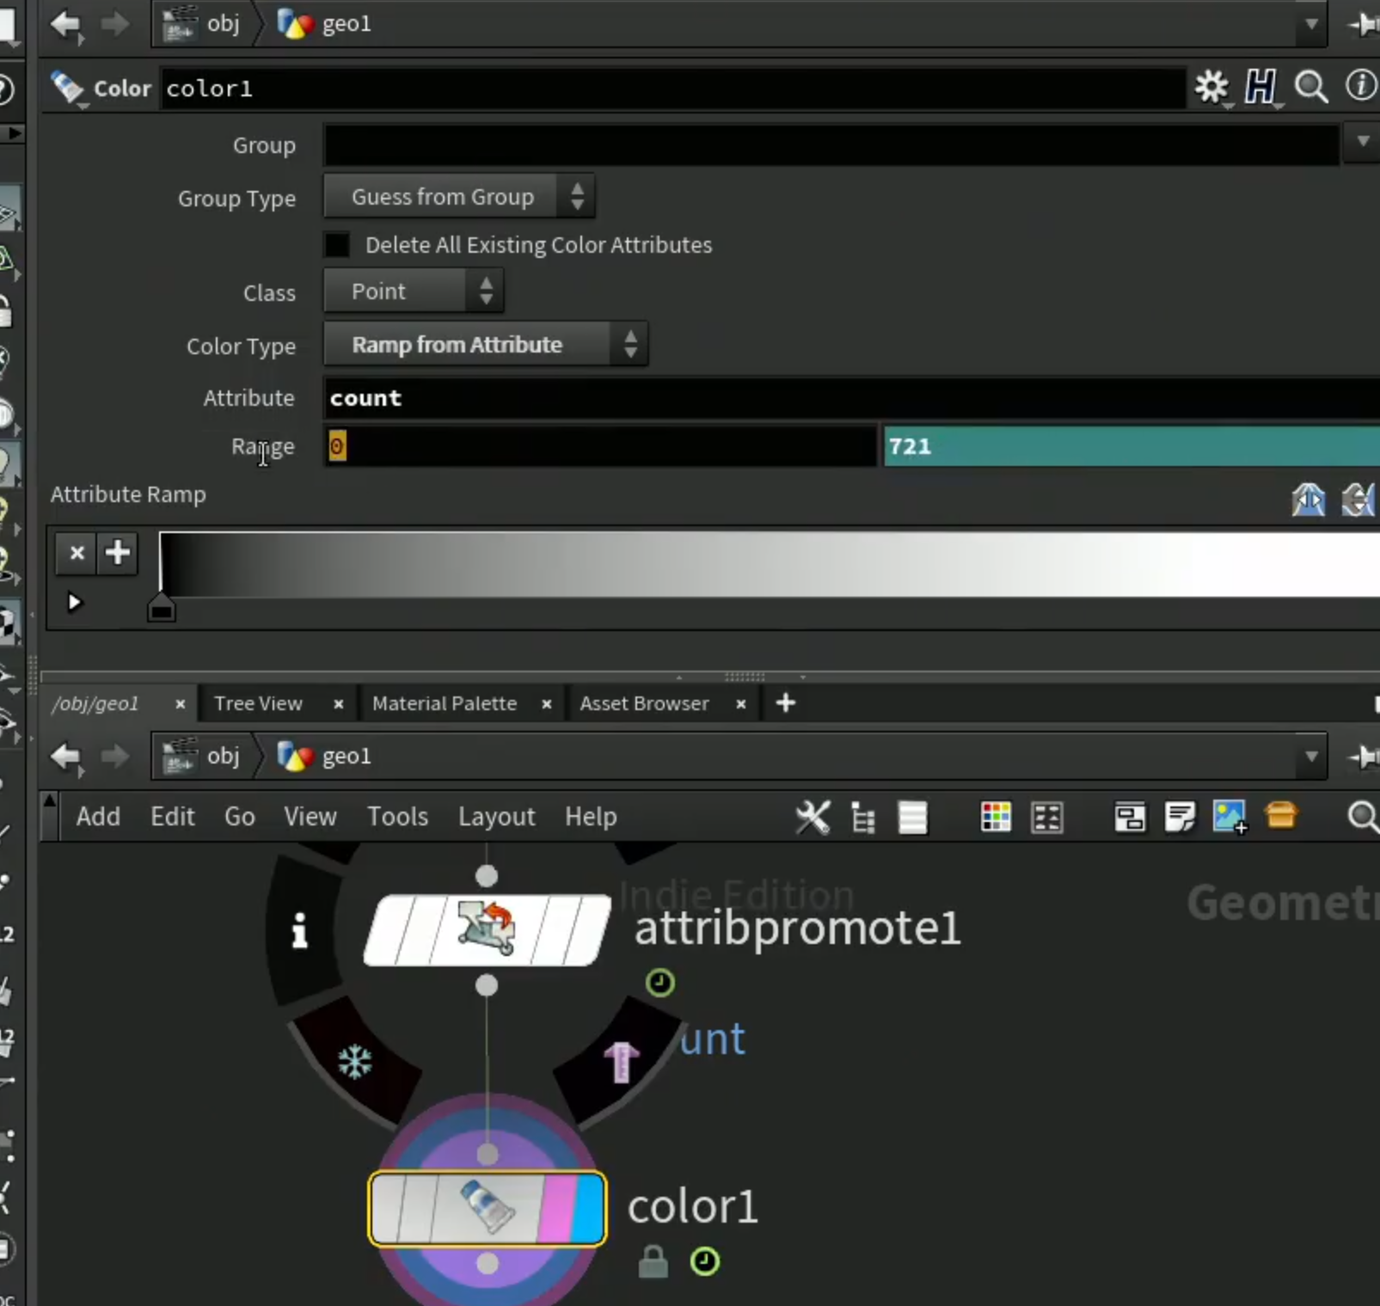
Task: Click the Range minimum field
Action: pyautogui.click(x=599, y=446)
